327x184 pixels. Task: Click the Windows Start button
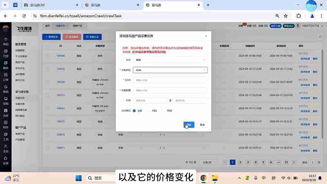(78, 178)
